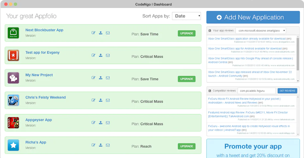Viewport: 304px width, 158px height.
Task: Open Richa's App title link
Action: pos(36,142)
